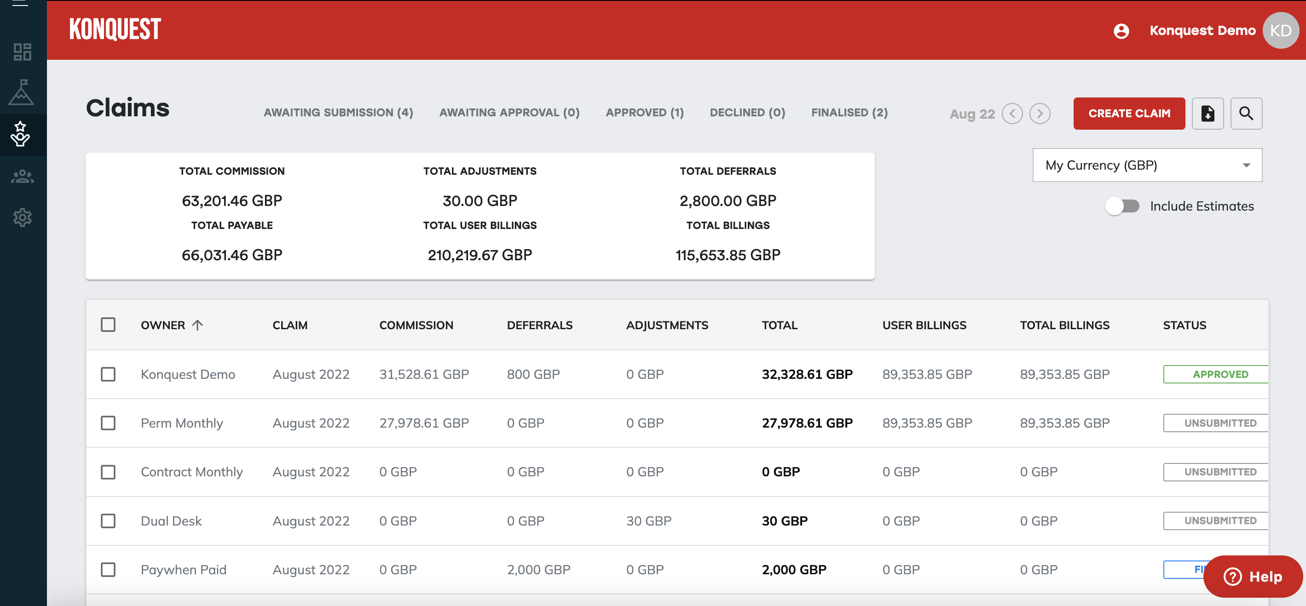Image resolution: width=1306 pixels, height=606 pixels.
Task: Check the Konquest Demo row checkbox
Action: [x=108, y=374]
